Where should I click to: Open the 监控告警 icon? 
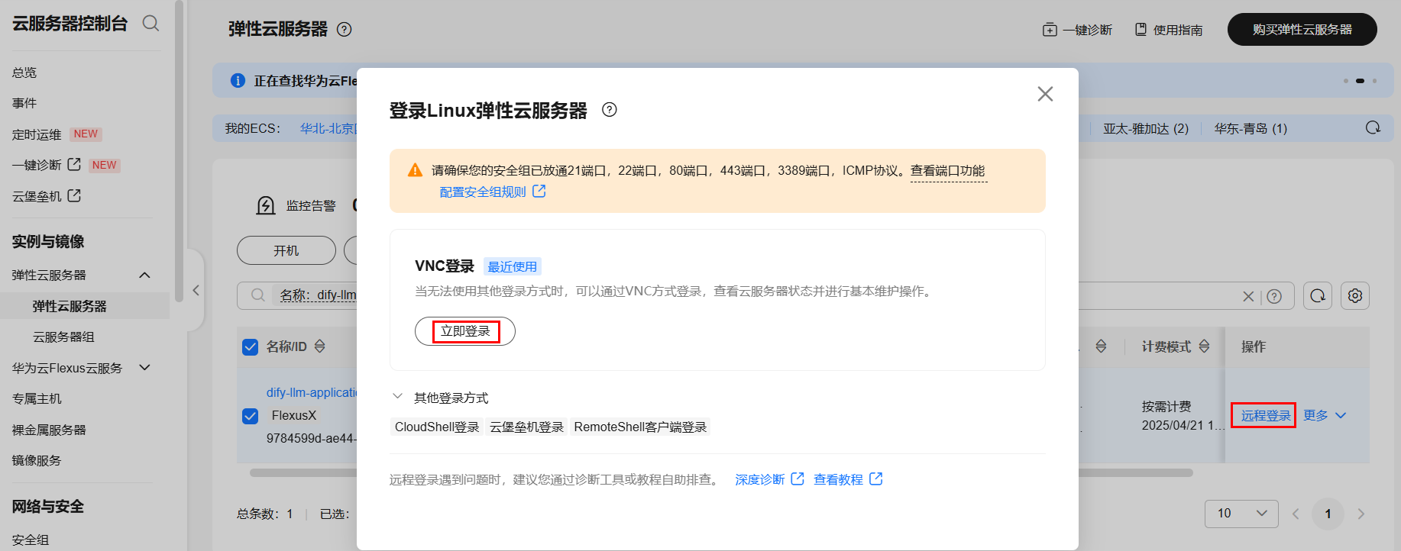pyautogui.click(x=265, y=205)
